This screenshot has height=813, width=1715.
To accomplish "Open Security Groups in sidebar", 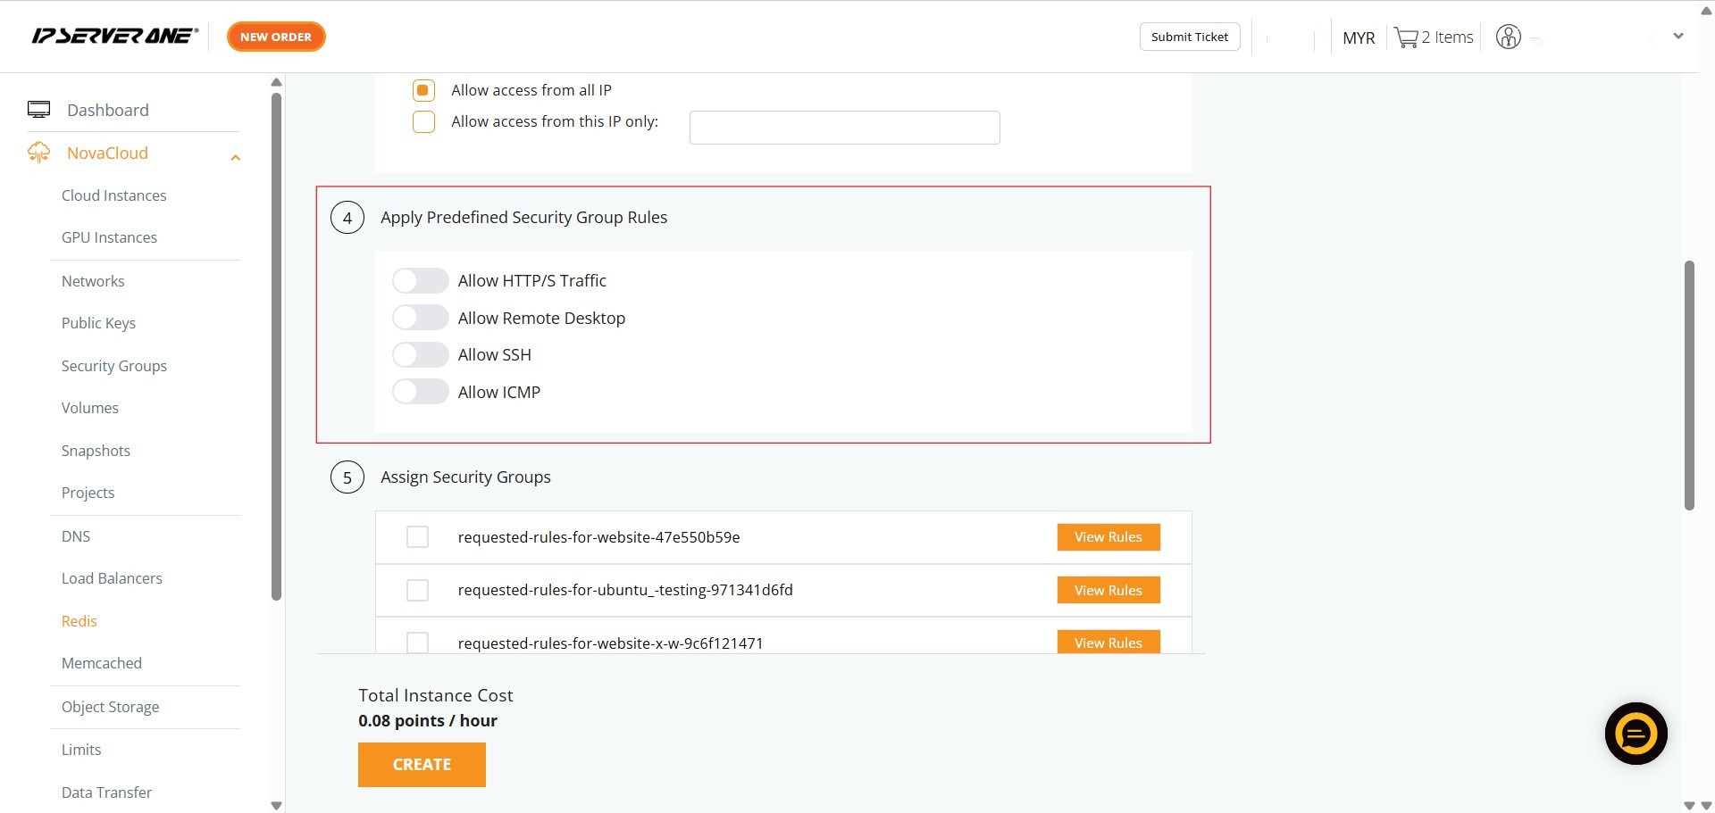I will click(x=113, y=366).
